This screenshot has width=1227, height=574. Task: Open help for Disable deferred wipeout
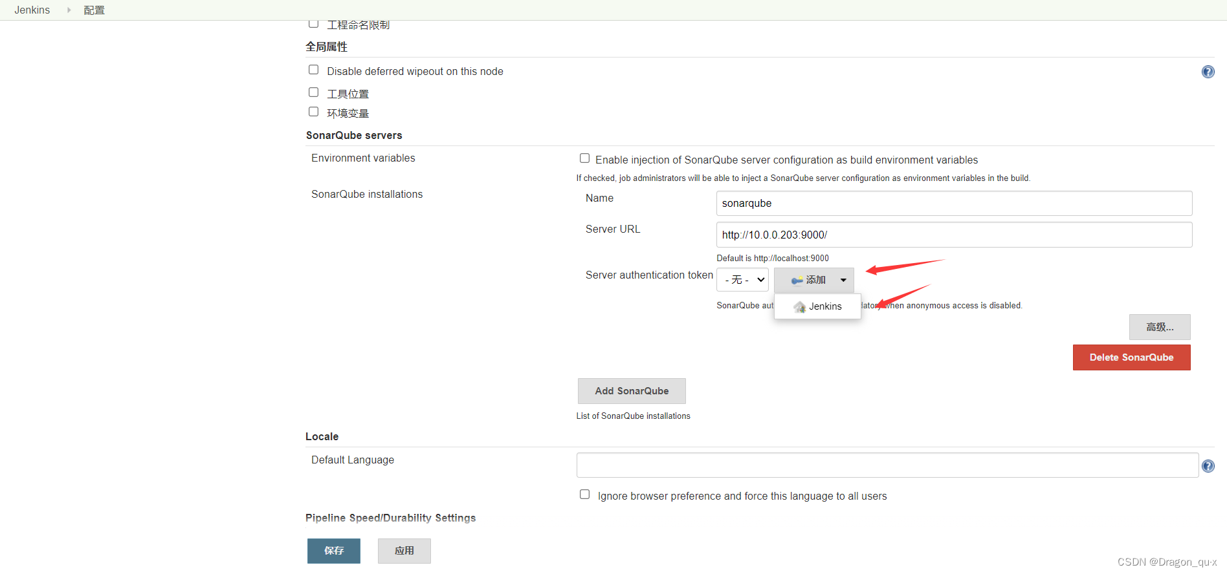[x=1208, y=72]
